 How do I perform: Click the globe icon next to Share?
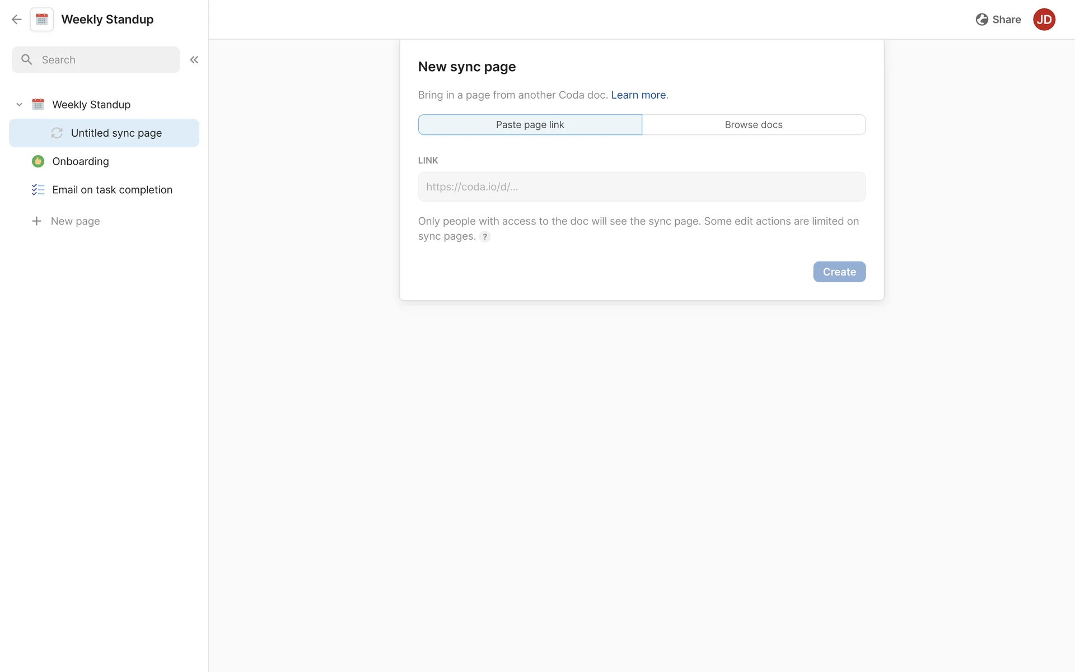click(981, 20)
